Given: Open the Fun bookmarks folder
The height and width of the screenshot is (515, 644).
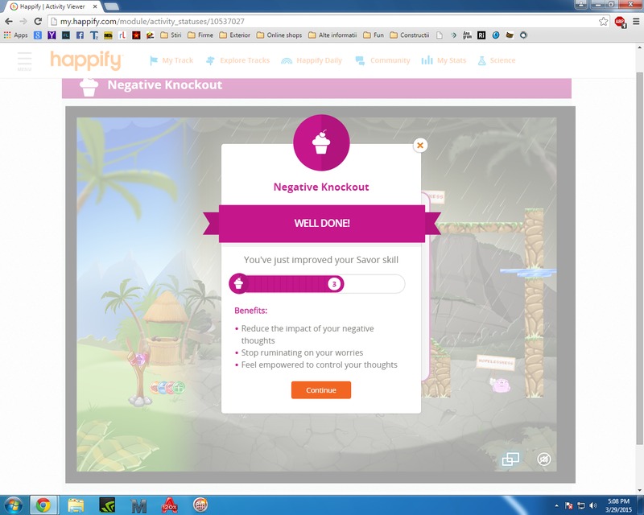Looking at the screenshot, I should (374, 35).
